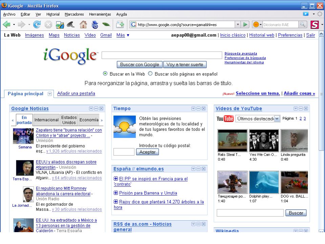This screenshot has height=244, width=325.
Task: Minimize the Tiempo gadget
Action: click(198, 108)
